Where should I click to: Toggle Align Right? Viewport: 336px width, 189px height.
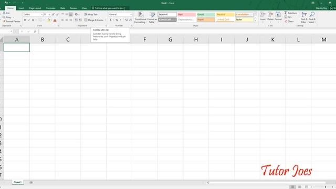pyautogui.click(x=71, y=20)
